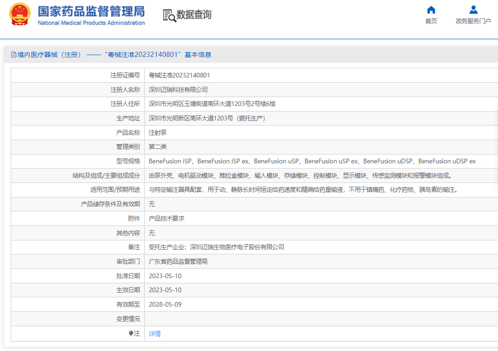The height and width of the screenshot is (351, 498).
Task: Select the 受托生产企业 remark text
Action: tap(216, 247)
